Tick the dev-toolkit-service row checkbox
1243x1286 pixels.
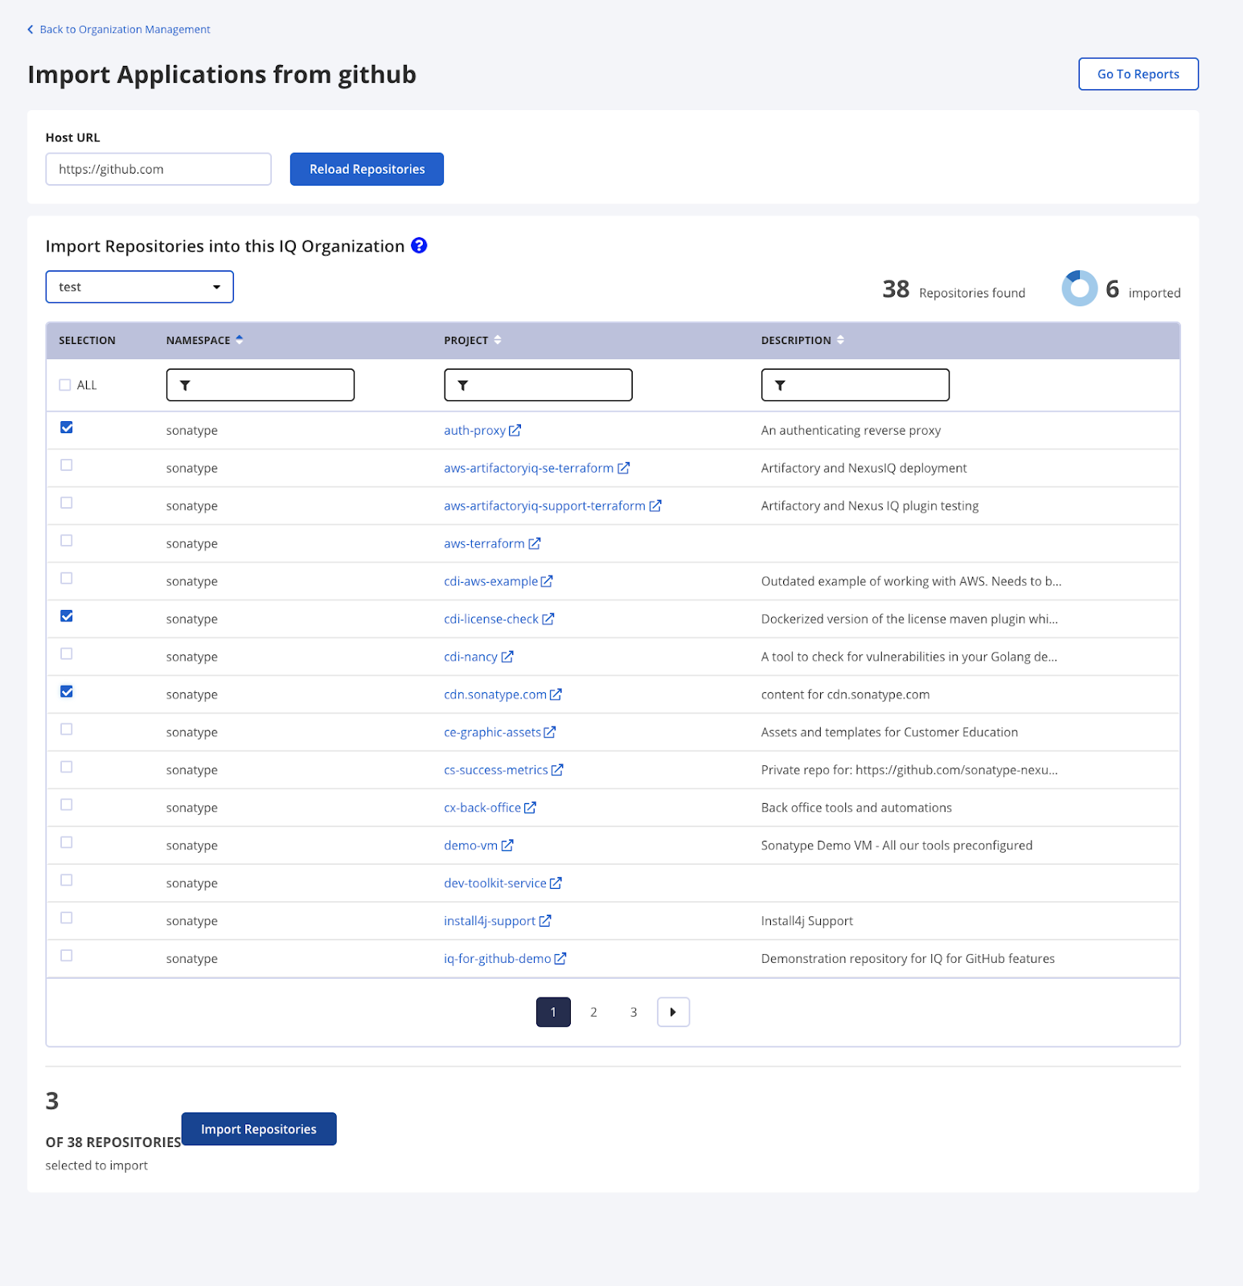[x=67, y=880]
